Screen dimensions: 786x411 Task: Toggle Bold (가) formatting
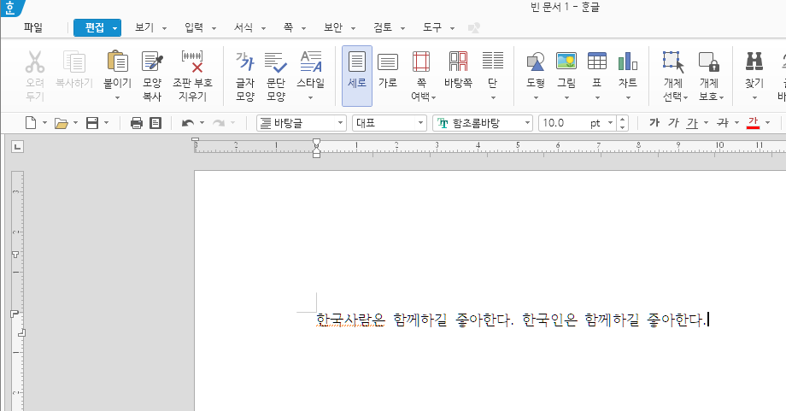[654, 123]
